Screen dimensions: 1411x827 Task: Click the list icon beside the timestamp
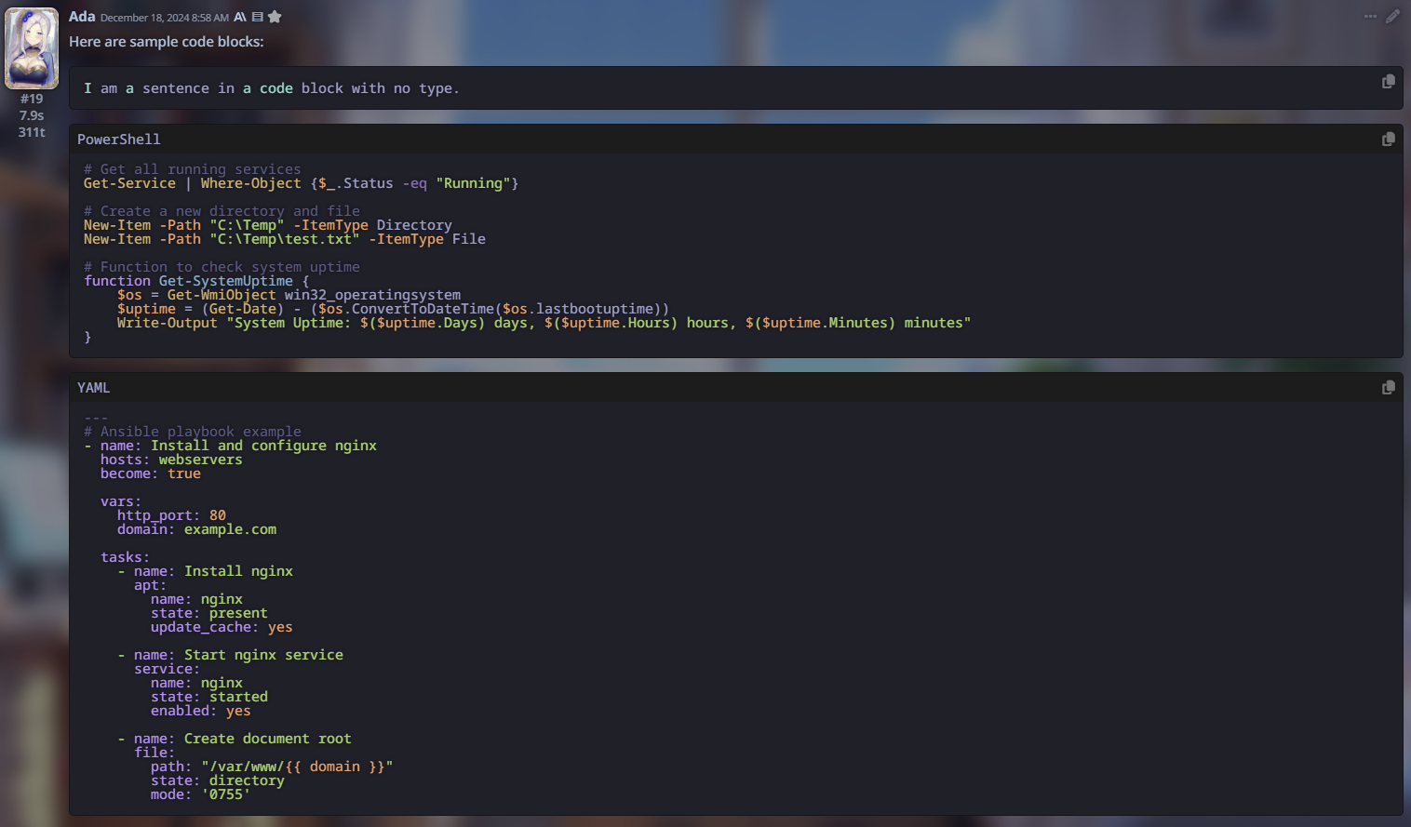[x=258, y=17]
